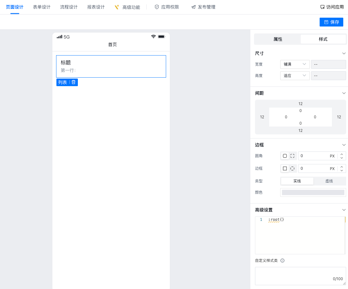Screen dimensions: 348x289
Task: Click the 高级功能 sparkle icon
Action: pos(117,7)
